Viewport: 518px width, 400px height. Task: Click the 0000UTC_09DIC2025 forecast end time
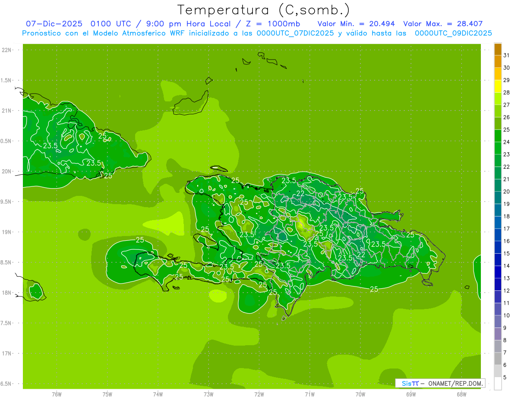453,33
